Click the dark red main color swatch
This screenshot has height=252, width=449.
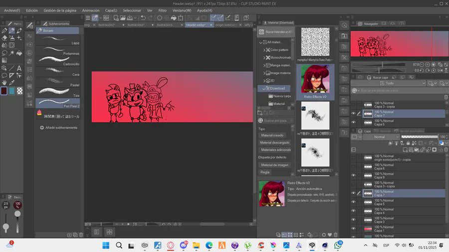point(4,91)
